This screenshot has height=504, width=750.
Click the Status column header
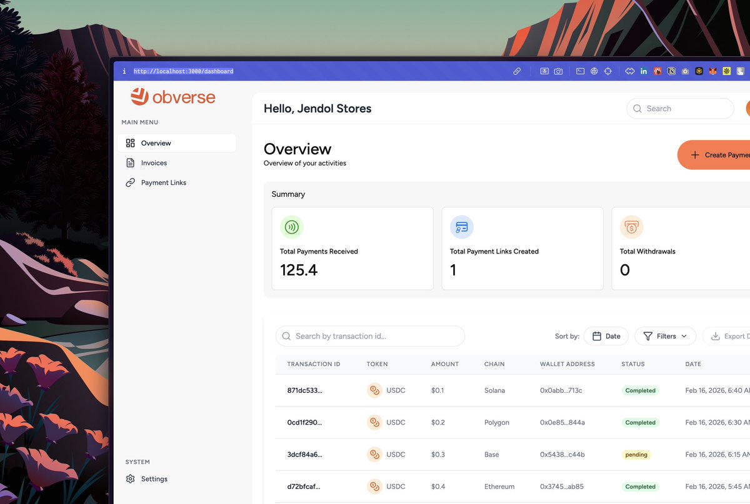pyautogui.click(x=633, y=364)
